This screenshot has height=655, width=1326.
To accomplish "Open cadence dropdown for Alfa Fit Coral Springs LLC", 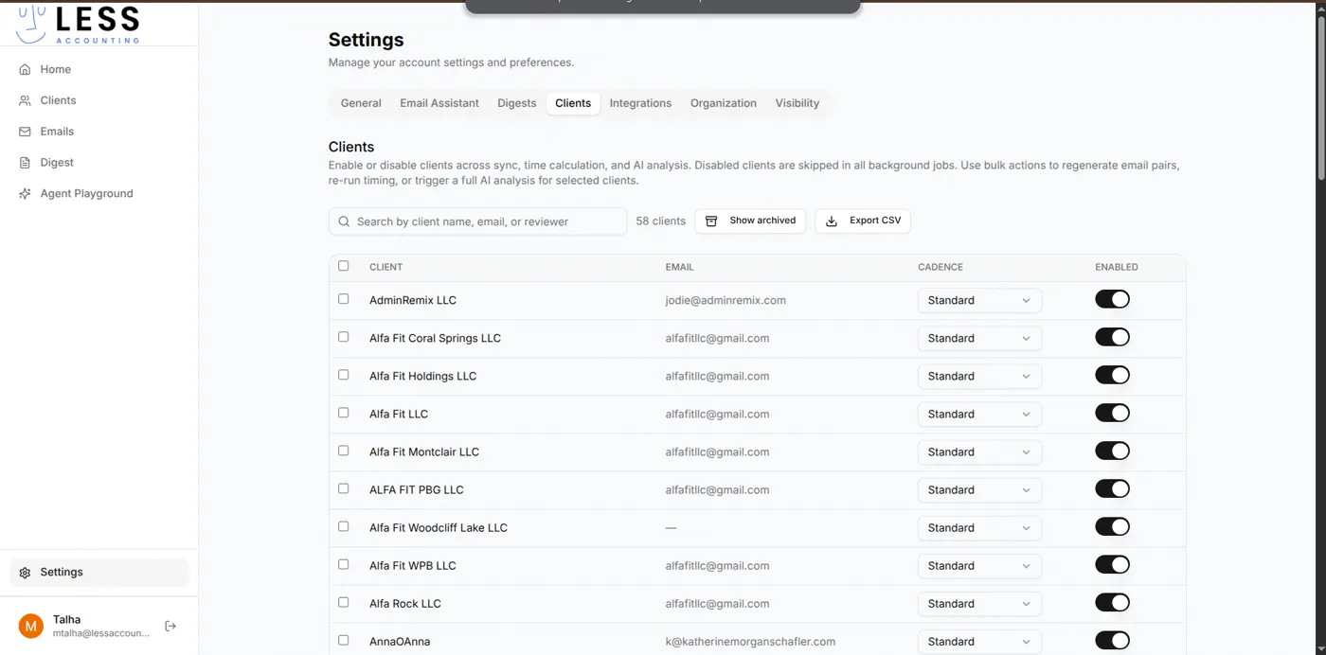I will 979,338.
